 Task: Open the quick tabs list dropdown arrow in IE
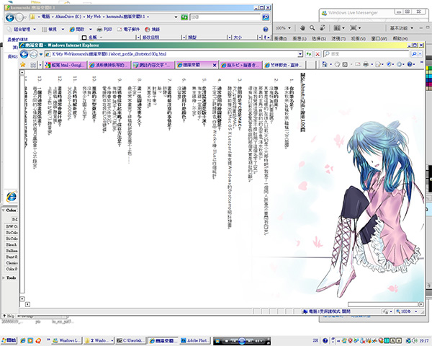pyautogui.click(x=40, y=65)
